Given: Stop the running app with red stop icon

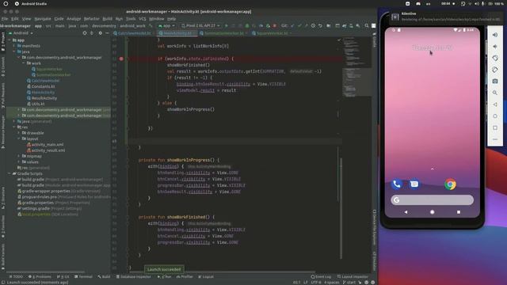Looking at the screenshot, I should 275,25.
